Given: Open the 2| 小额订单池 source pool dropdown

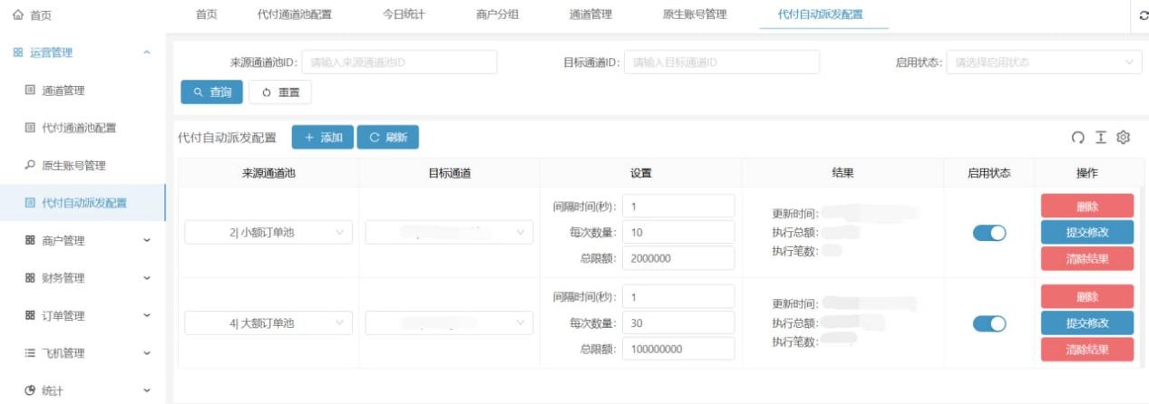Looking at the screenshot, I should click(x=268, y=233).
